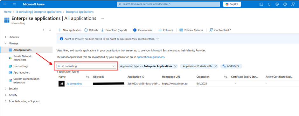Click the info icon in the banner

[61, 39]
